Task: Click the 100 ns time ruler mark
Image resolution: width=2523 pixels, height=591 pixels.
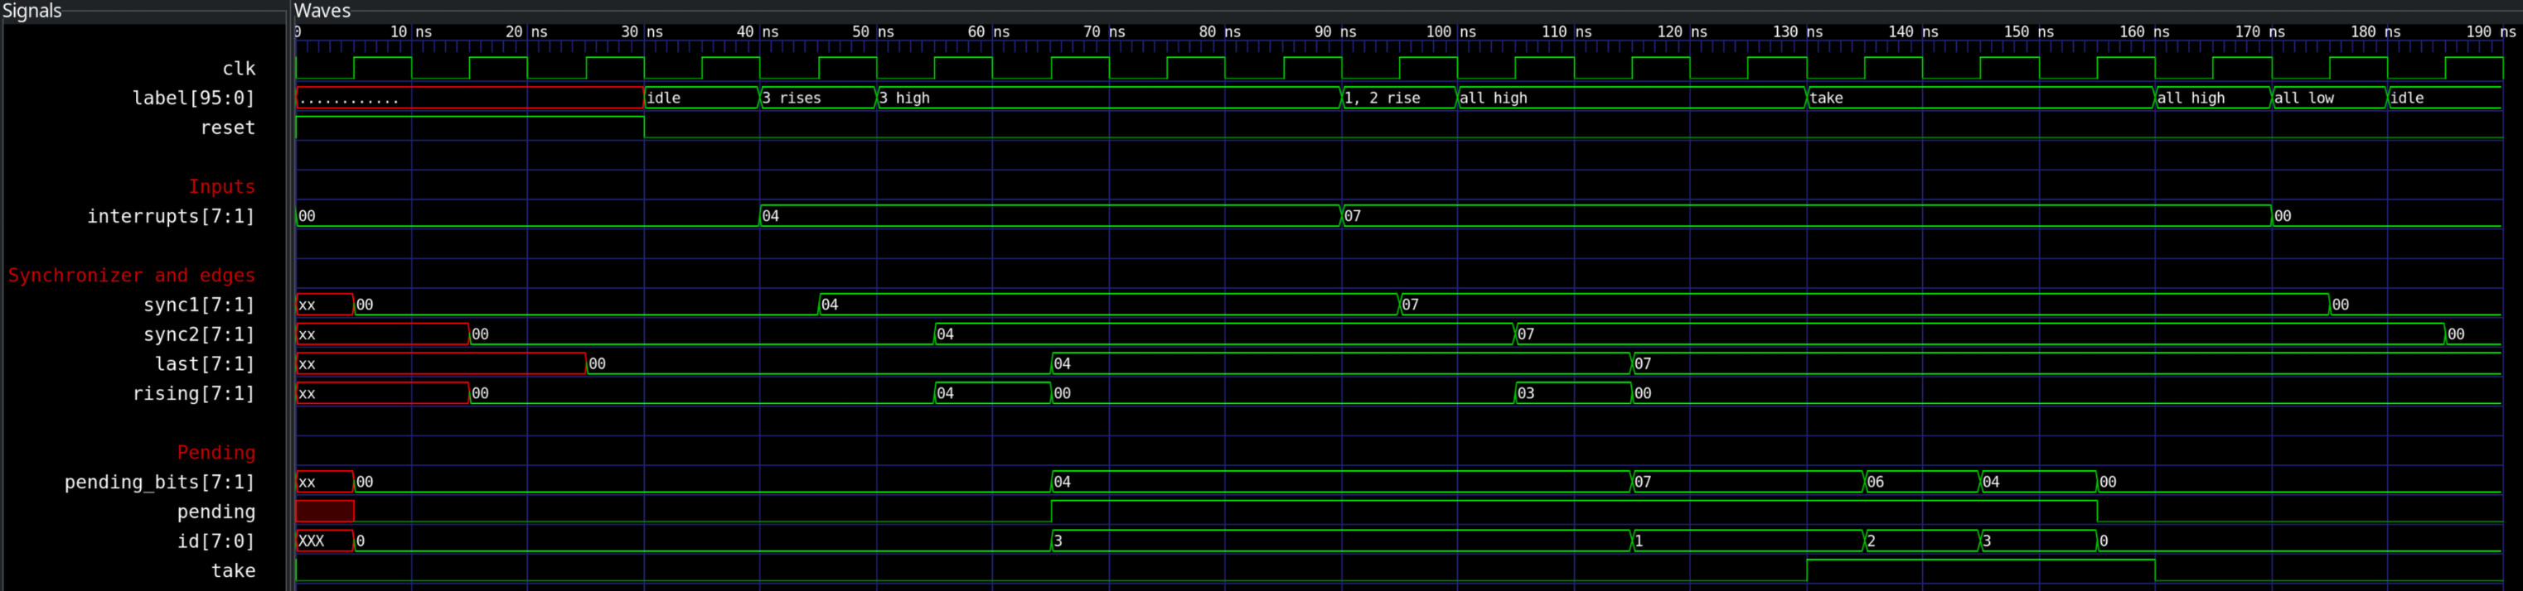Action: point(1450,31)
